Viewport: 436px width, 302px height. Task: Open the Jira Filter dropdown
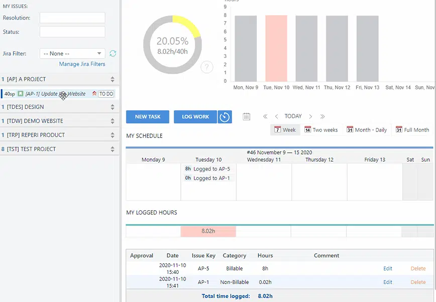pos(72,53)
